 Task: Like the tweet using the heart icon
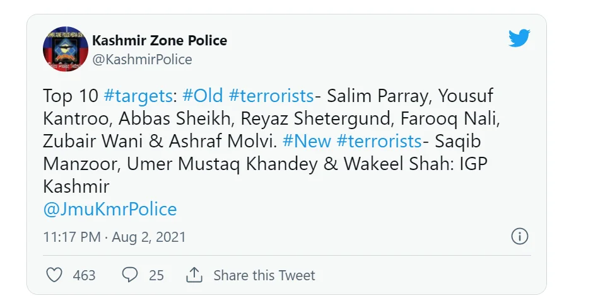(x=54, y=275)
